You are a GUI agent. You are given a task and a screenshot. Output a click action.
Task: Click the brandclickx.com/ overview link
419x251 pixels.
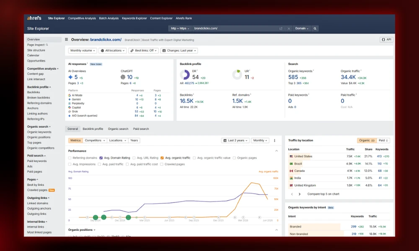coord(106,39)
